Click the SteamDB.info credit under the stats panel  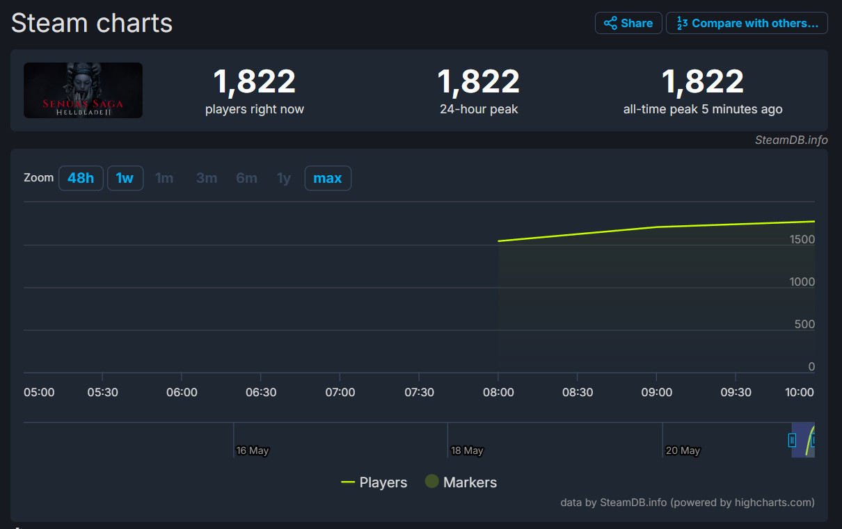tap(791, 140)
